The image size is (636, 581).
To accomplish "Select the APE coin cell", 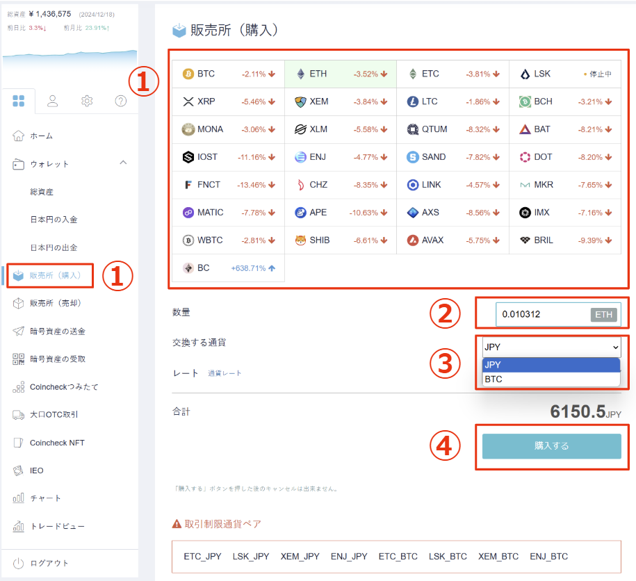I will point(341,213).
